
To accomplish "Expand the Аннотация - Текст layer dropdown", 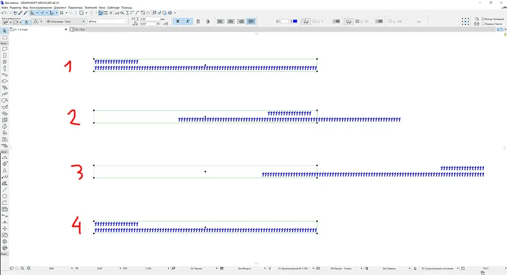I will tap(65, 21).
